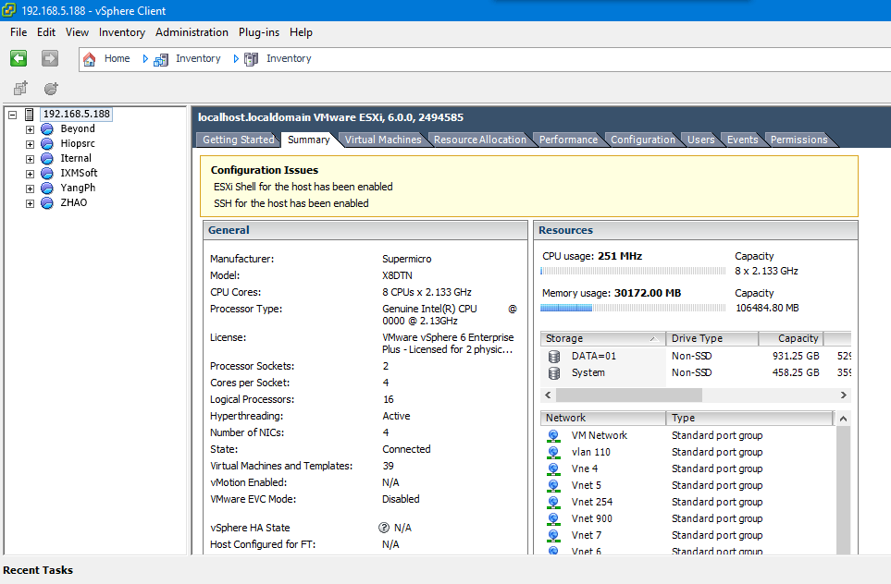Click first breadcrumb dropdown arrow after Home
The height and width of the screenshot is (584, 891).
pyautogui.click(x=145, y=59)
